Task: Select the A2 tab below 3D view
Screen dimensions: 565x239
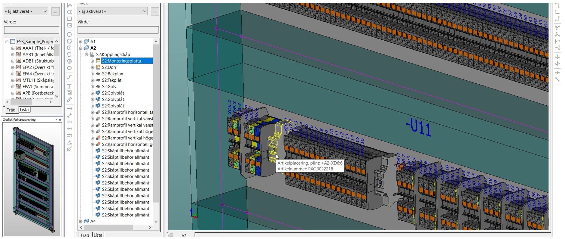Action: (x=184, y=235)
